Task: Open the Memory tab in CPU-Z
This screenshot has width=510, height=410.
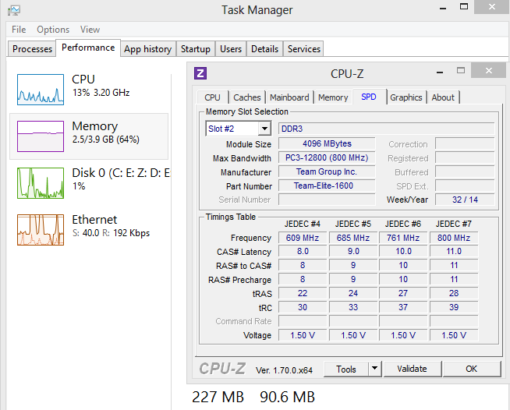Action: click(x=333, y=97)
